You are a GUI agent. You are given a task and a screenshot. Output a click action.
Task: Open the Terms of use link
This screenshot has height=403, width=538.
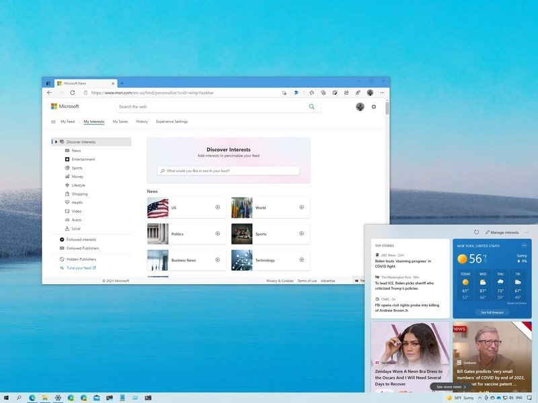(x=307, y=281)
